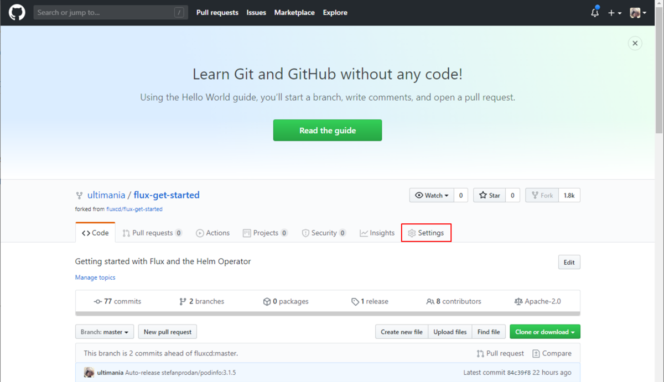Open the flux-get-started repository link
The height and width of the screenshot is (382, 664).
coord(167,195)
